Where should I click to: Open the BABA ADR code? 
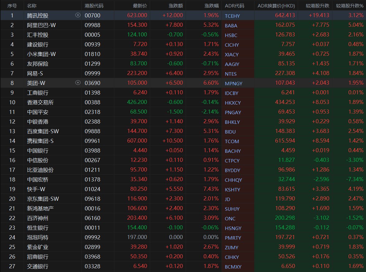(231, 26)
